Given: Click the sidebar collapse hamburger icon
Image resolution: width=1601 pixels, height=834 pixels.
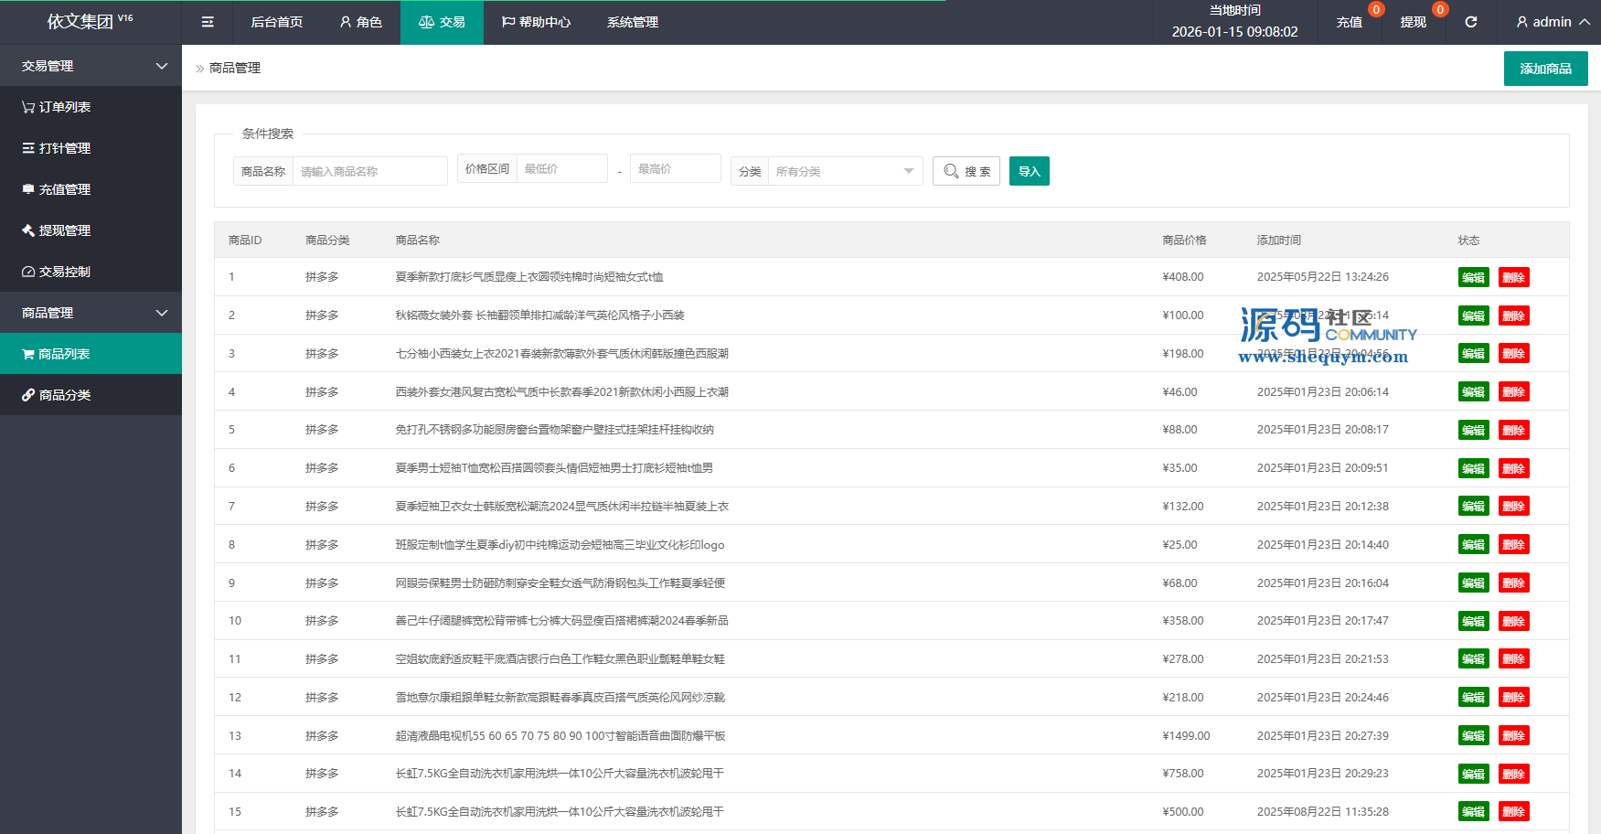Looking at the screenshot, I should pyautogui.click(x=208, y=22).
